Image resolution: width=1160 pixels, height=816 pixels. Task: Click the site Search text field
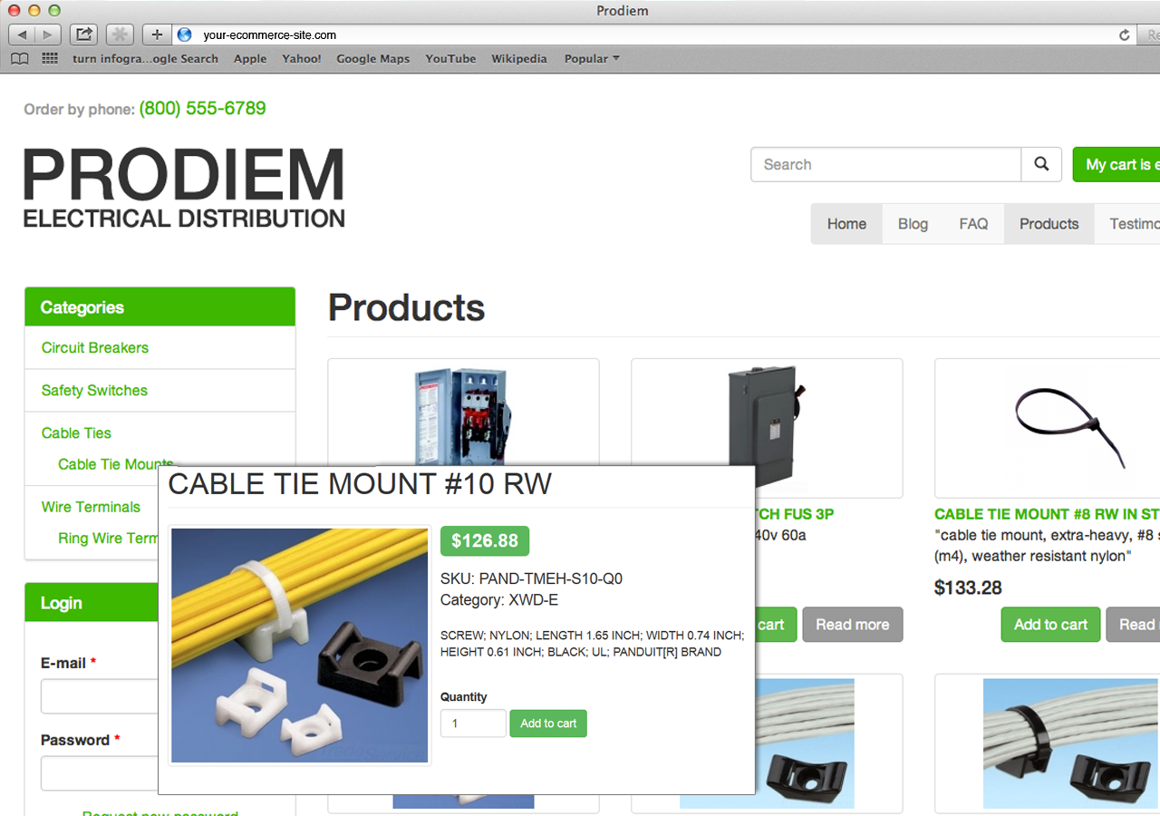tap(886, 164)
